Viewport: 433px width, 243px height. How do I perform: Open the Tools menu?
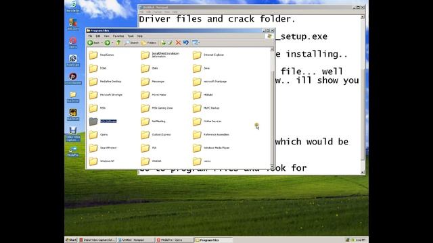[131, 36]
